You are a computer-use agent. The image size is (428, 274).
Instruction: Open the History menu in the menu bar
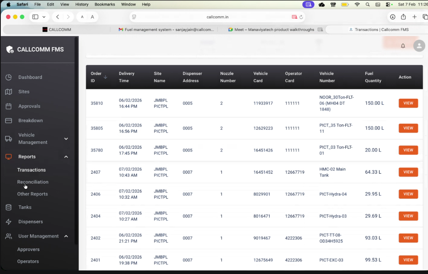82,4
